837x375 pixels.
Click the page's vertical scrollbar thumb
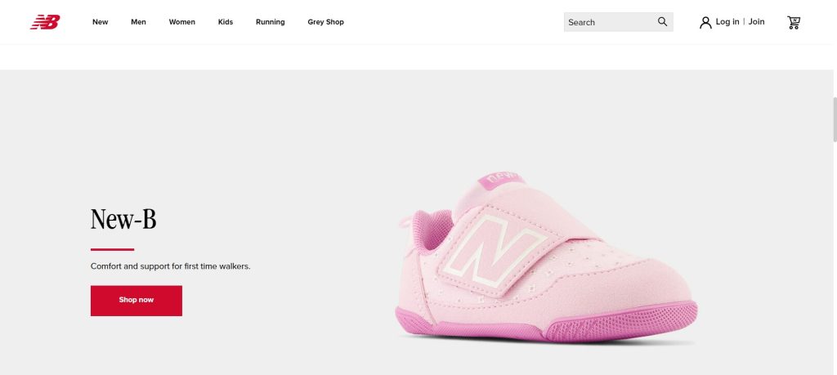(x=833, y=118)
